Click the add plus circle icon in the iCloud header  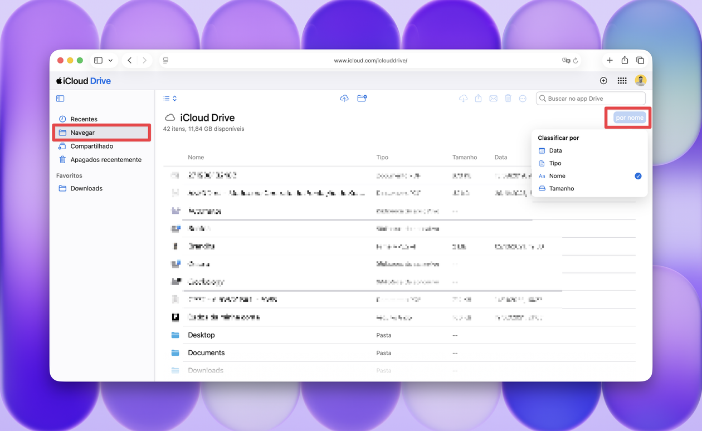point(603,81)
